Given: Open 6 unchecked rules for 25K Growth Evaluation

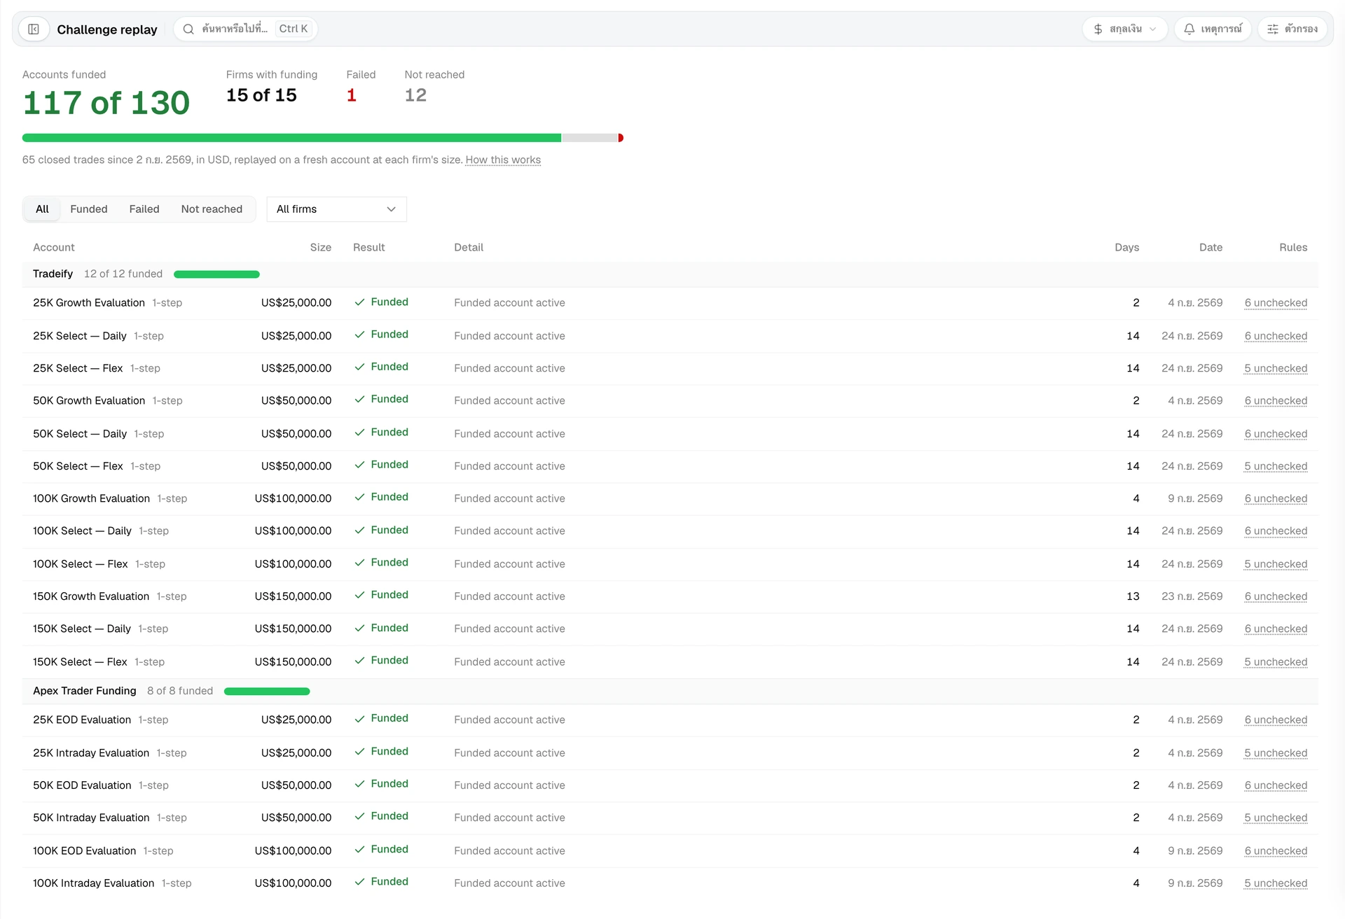Looking at the screenshot, I should pos(1276,303).
